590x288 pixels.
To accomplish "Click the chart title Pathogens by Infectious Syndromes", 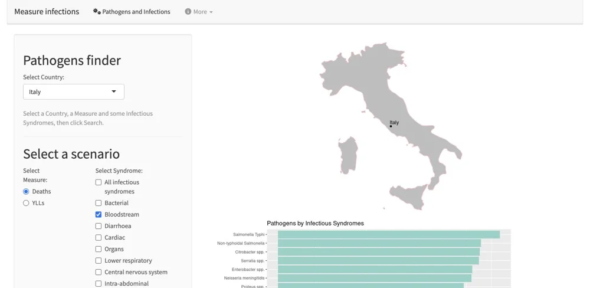I will tap(315, 223).
